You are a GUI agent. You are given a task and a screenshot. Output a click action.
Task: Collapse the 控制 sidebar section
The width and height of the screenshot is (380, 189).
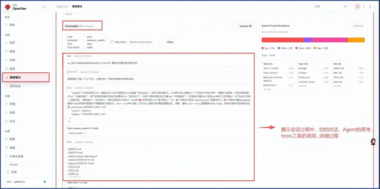pos(46,35)
